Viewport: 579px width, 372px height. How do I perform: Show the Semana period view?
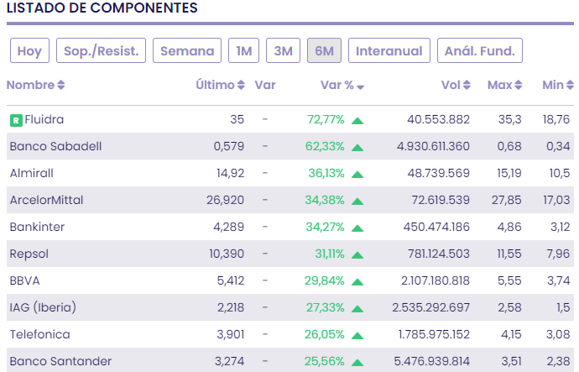click(187, 50)
